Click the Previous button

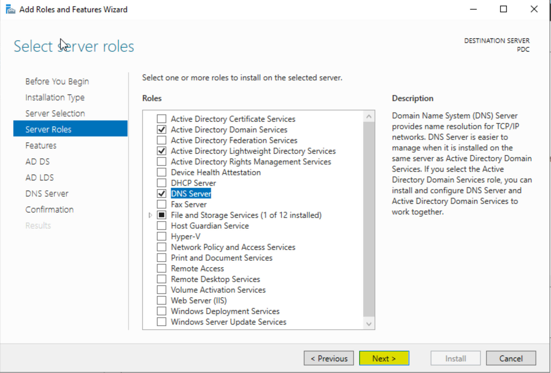point(329,358)
